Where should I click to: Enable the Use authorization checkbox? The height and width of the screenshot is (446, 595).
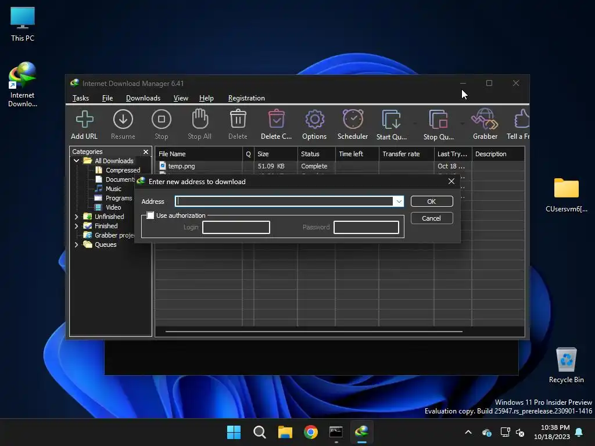coord(150,215)
